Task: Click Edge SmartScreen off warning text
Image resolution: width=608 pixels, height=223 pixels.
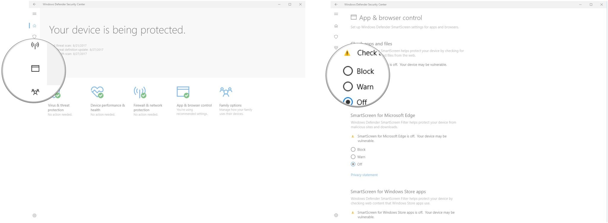Action: coord(402,138)
